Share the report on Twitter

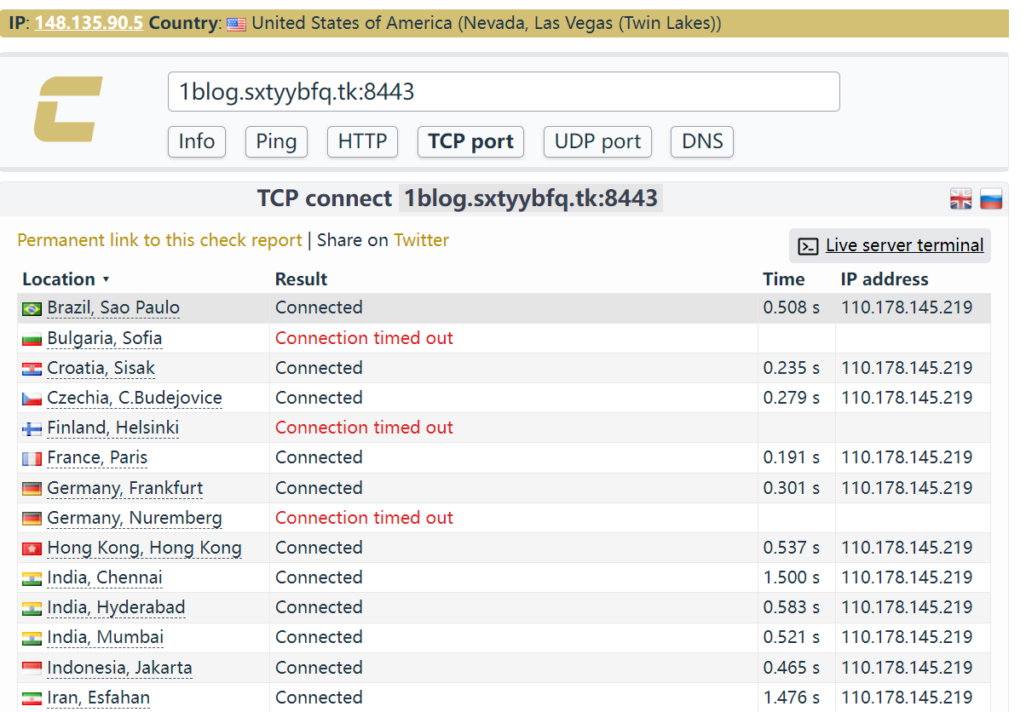421,240
